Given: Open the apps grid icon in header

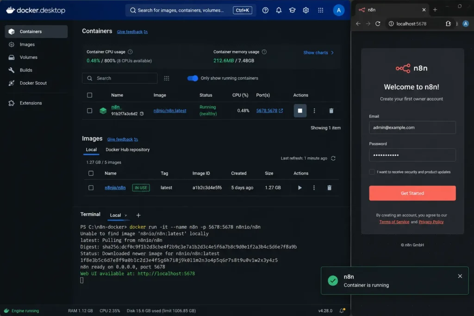Looking at the screenshot, I should pos(320,10).
